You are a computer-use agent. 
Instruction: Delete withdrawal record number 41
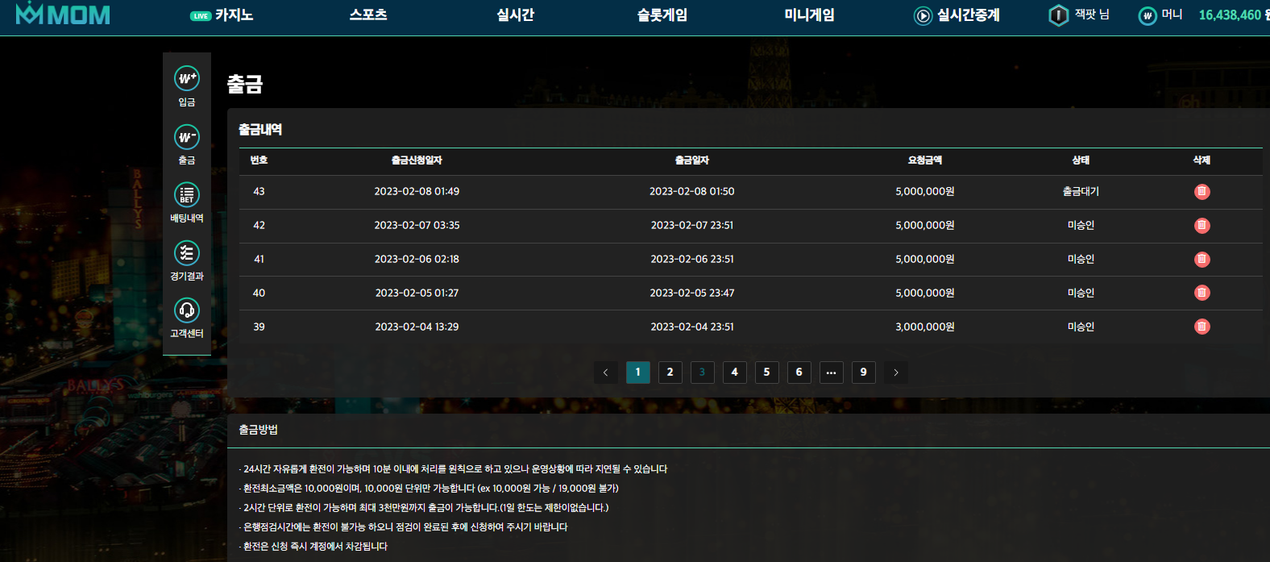point(1202,260)
